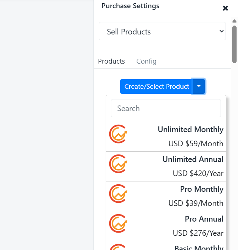238x250 pixels.
Task: Pick the Basic Monthly product name
Action: 199,248
